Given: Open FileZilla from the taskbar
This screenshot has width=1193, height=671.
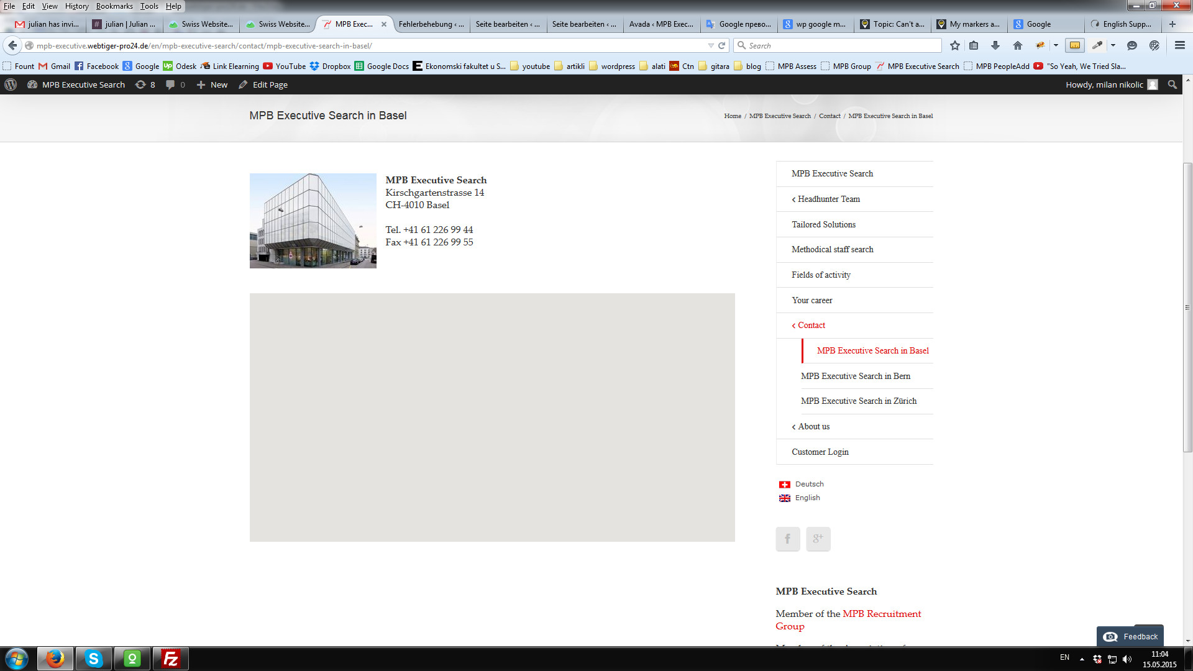Looking at the screenshot, I should coord(170,659).
